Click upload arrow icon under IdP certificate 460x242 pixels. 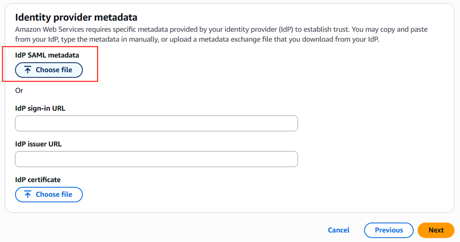click(x=28, y=195)
